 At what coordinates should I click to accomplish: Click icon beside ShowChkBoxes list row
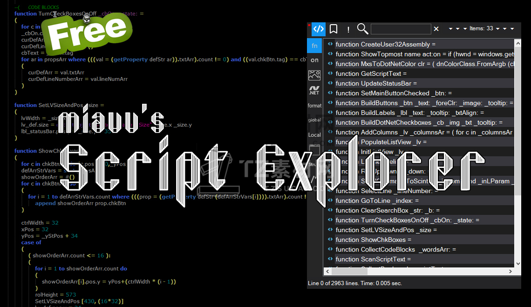coord(330,240)
